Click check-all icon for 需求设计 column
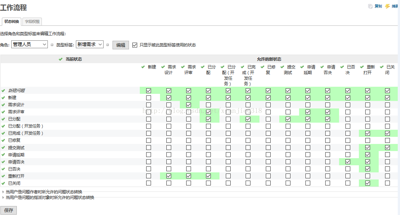 [163, 67]
